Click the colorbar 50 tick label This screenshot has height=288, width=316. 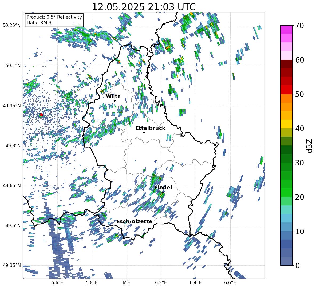click(299, 94)
